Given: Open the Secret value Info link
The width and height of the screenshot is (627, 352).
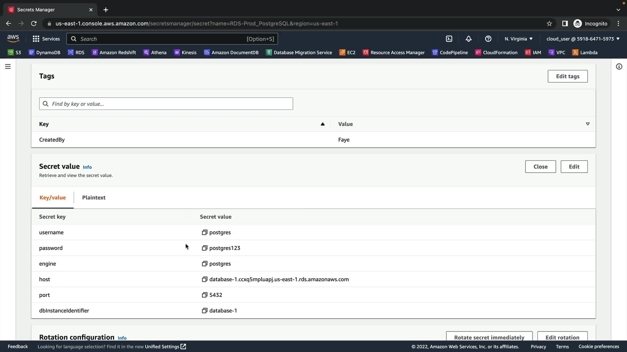Looking at the screenshot, I should pyautogui.click(x=87, y=167).
